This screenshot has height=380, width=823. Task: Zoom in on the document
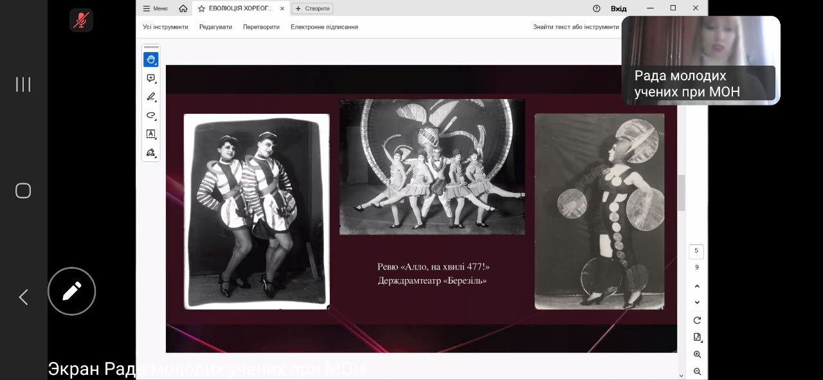[x=697, y=354]
